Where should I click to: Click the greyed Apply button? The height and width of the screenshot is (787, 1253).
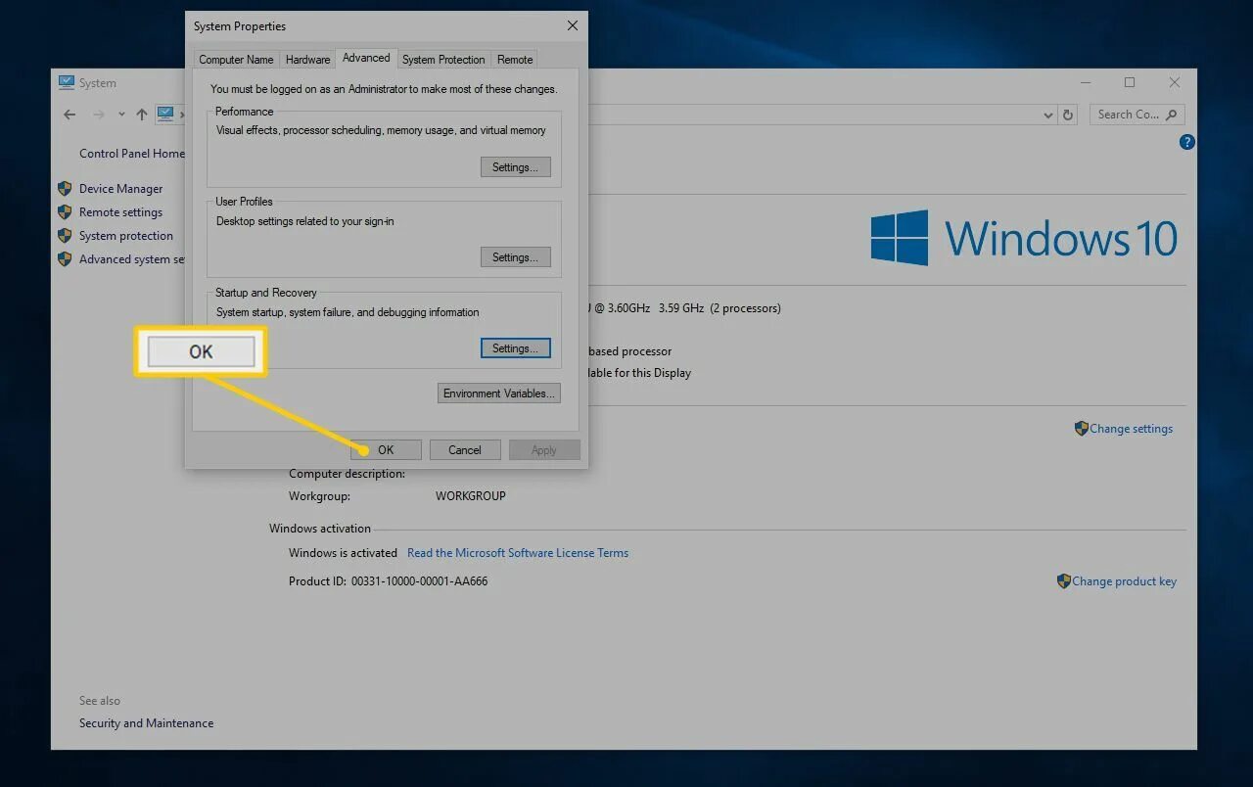coord(544,450)
